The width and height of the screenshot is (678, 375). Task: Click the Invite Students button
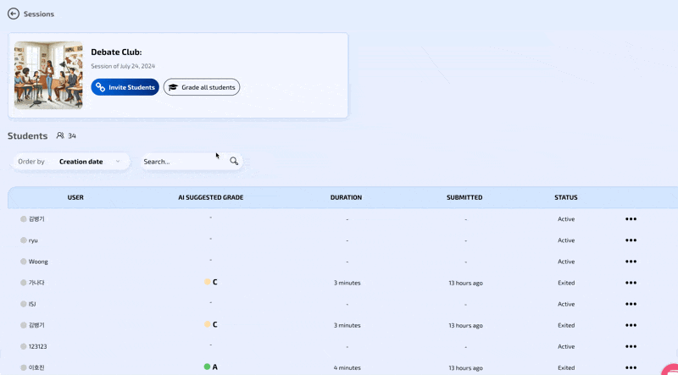click(125, 87)
